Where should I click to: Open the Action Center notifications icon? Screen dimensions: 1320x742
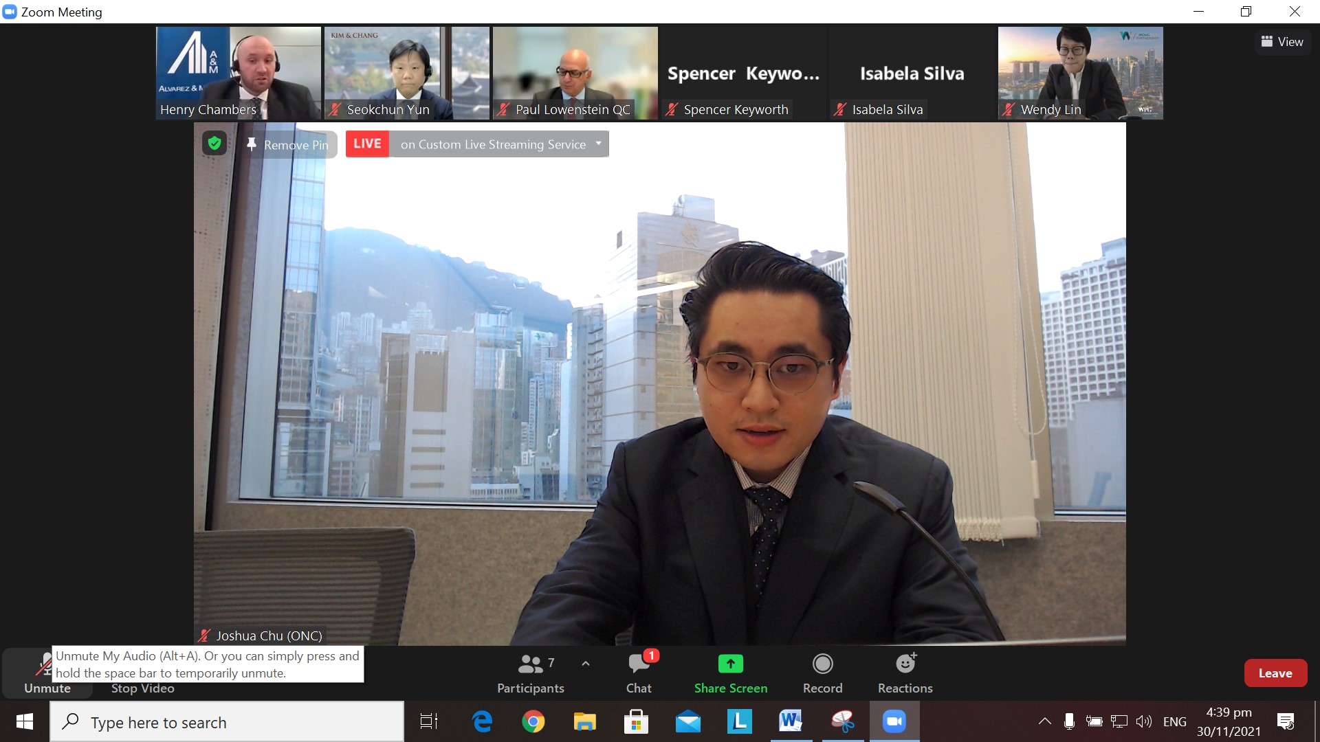click(x=1286, y=721)
